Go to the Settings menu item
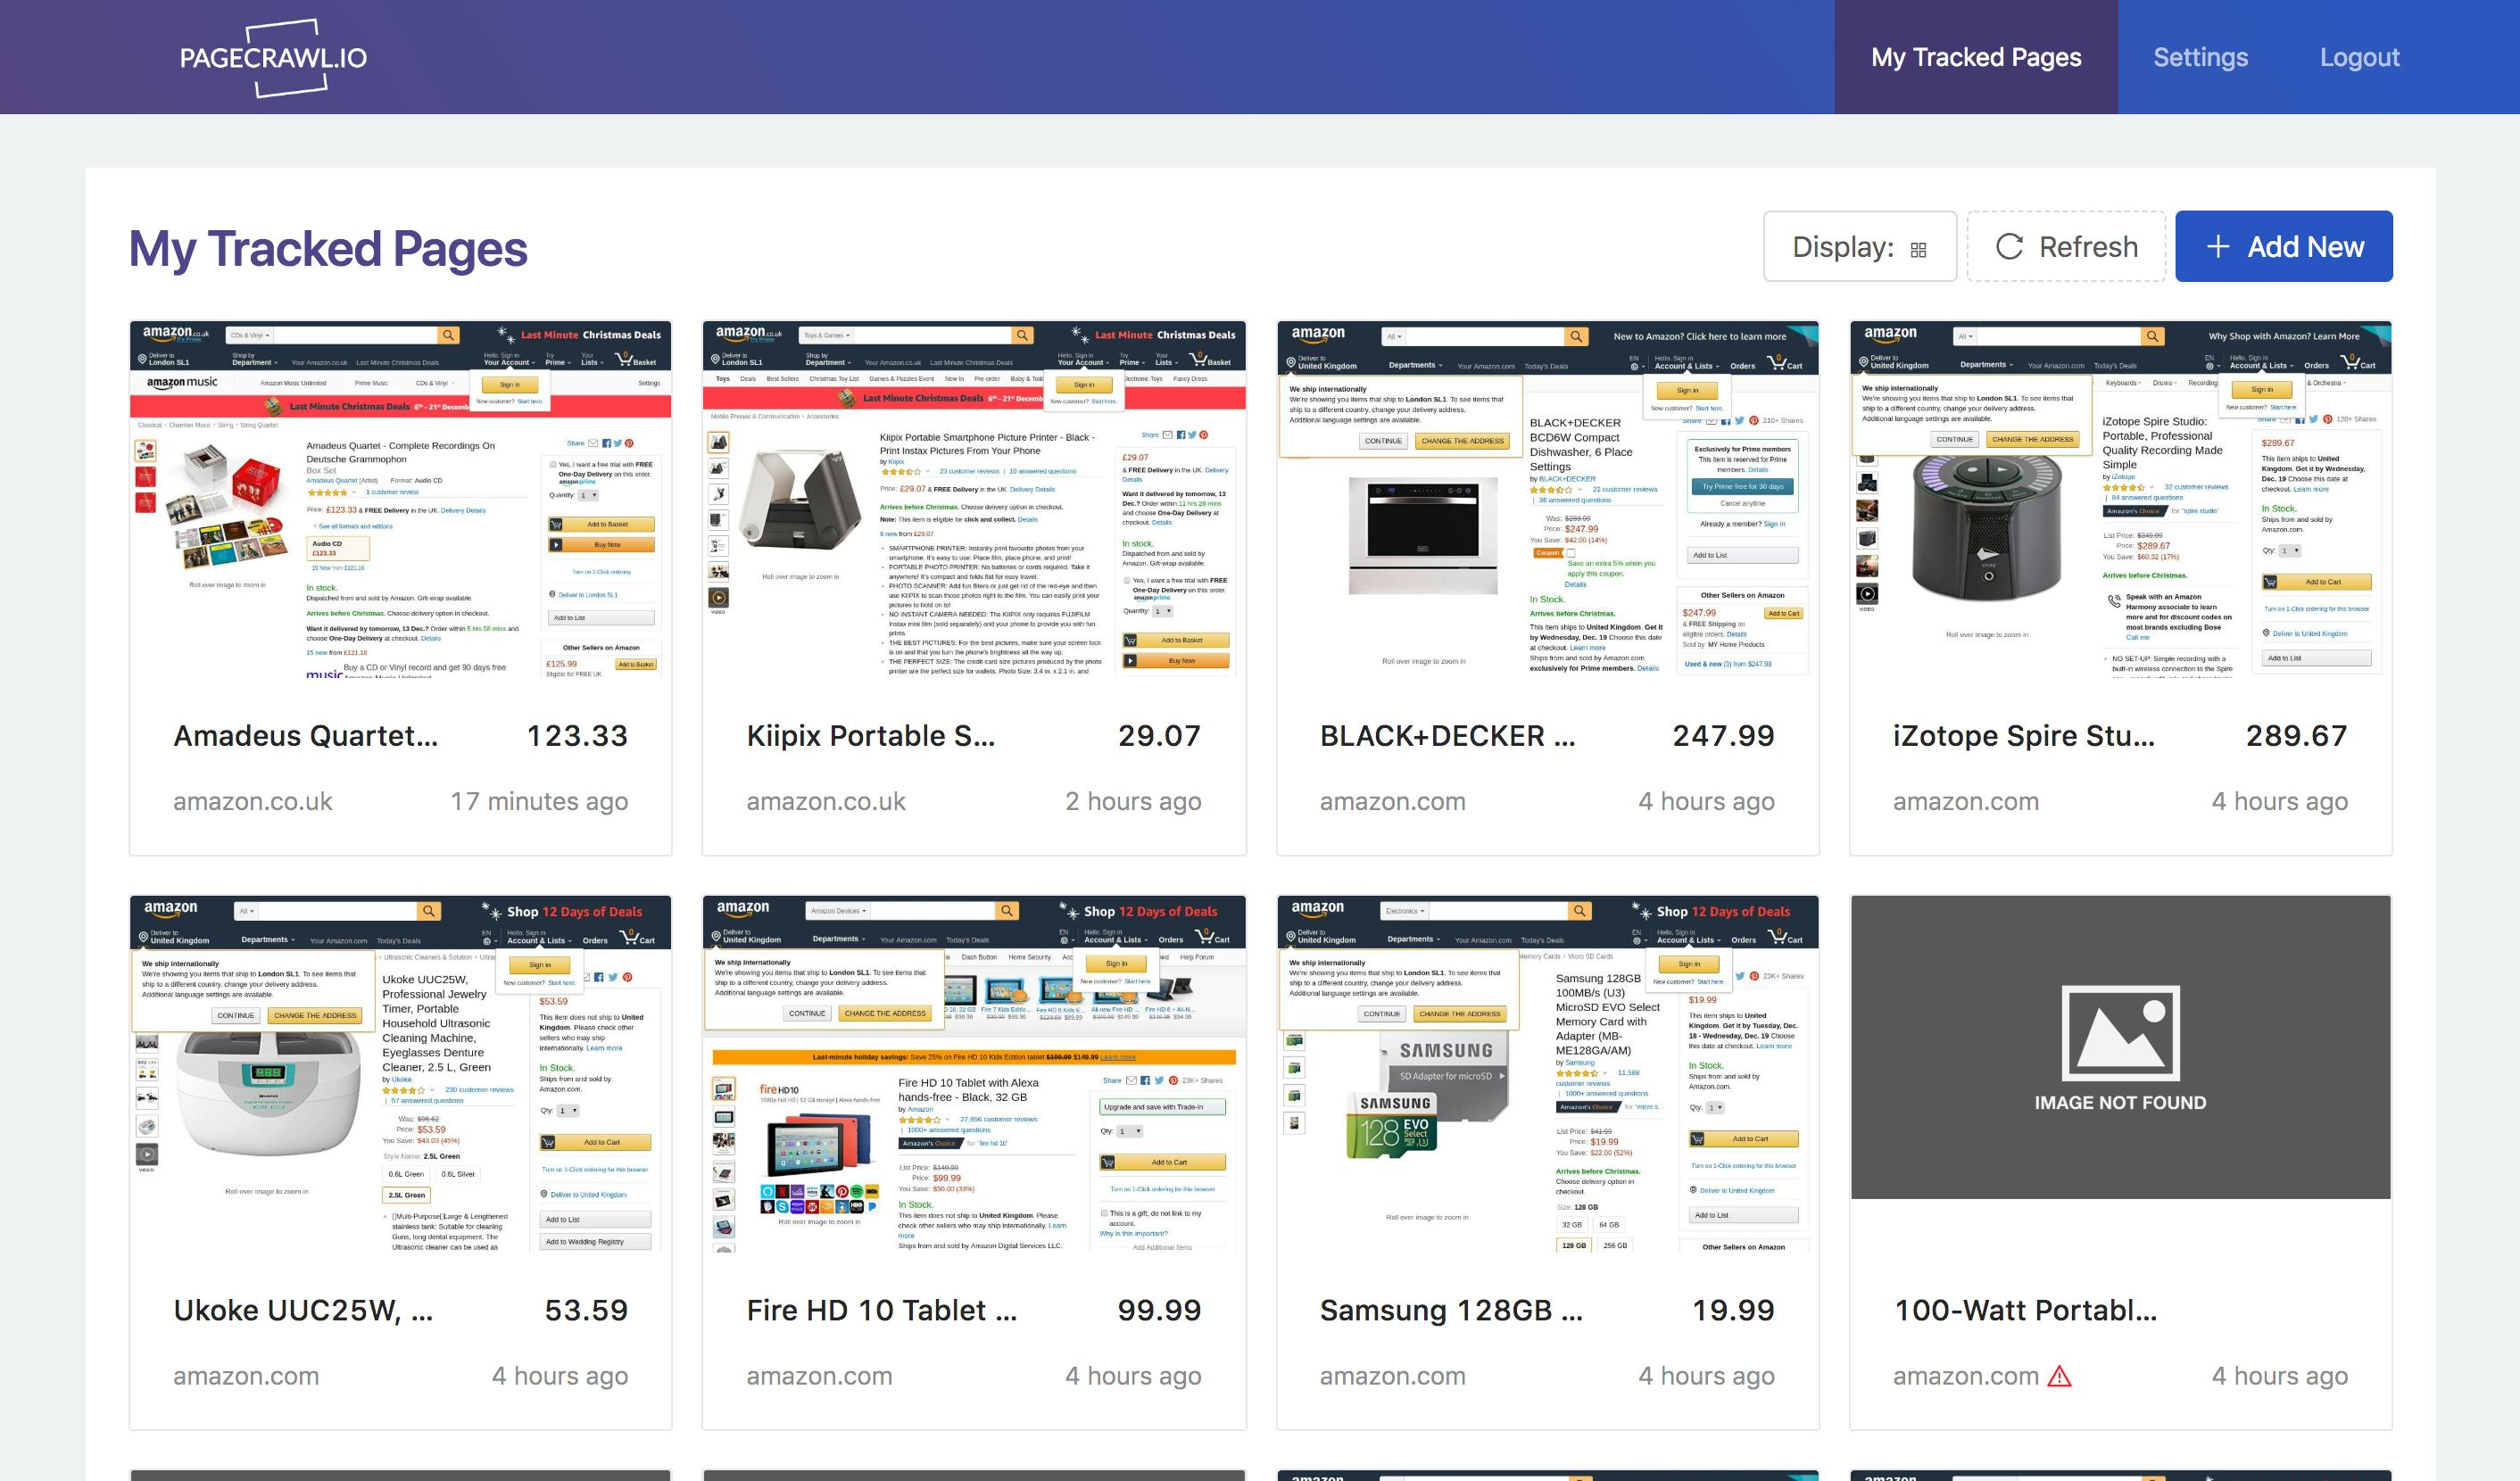 [x=2200, y=57]
